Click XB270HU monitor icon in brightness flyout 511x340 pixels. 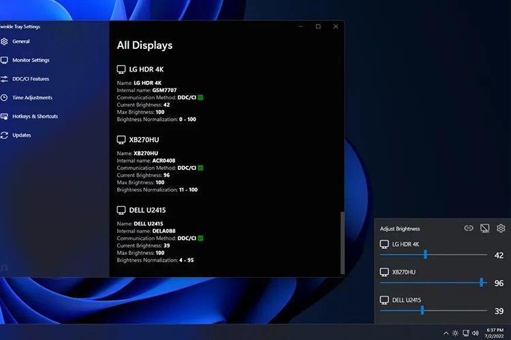(384, 272)
